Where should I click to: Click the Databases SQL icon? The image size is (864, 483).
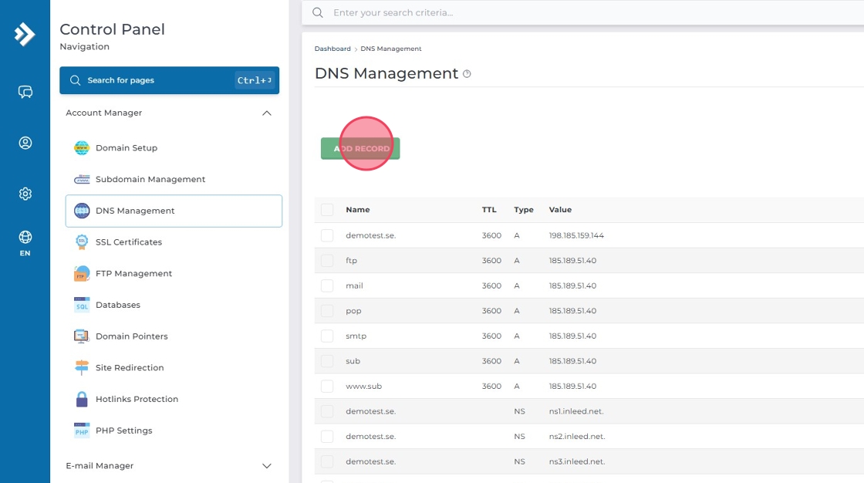point(82,306)
